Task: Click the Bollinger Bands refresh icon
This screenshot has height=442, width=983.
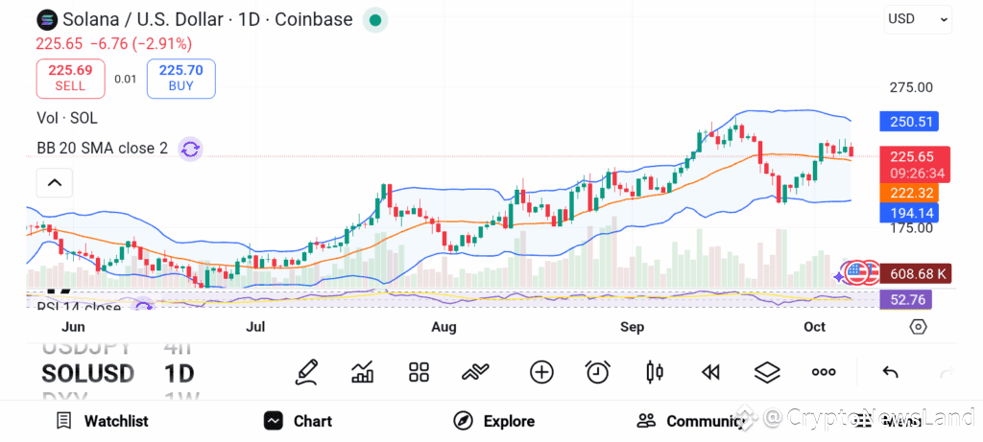Action: [190, 149]
